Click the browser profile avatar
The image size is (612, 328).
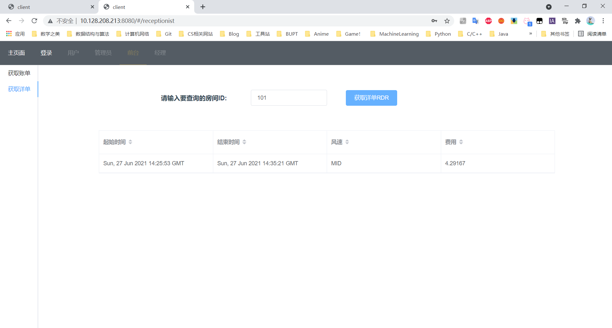coord(591,21)
